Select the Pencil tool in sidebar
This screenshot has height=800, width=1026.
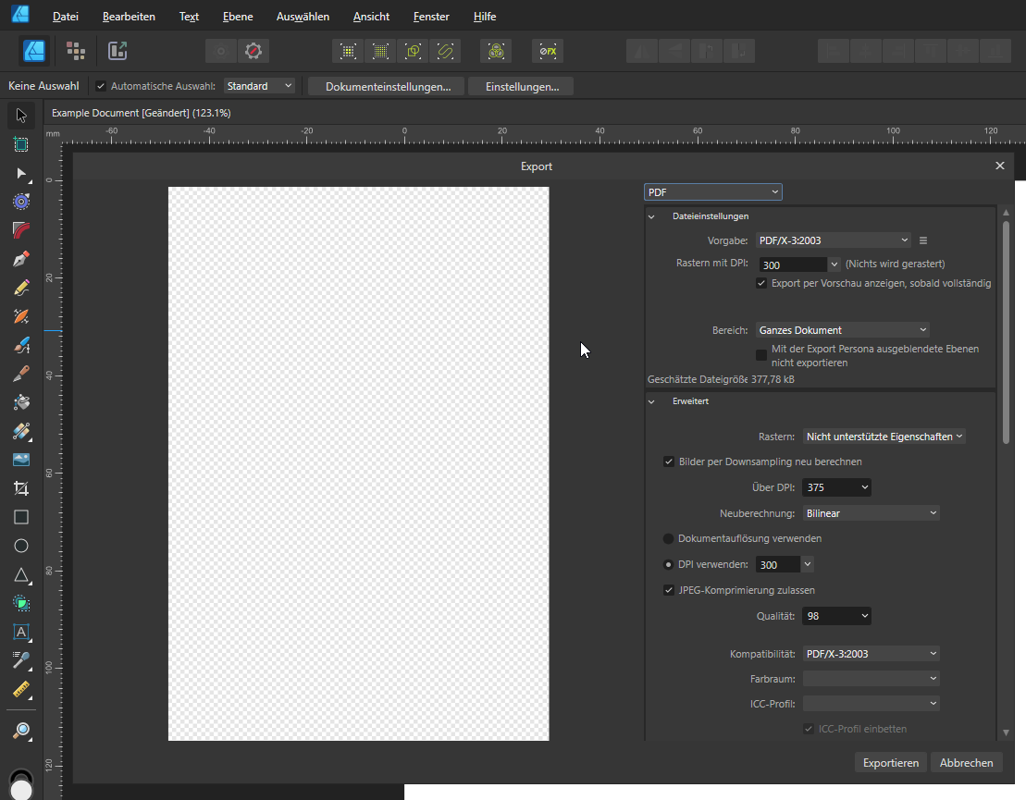click(x=21, y=288)
